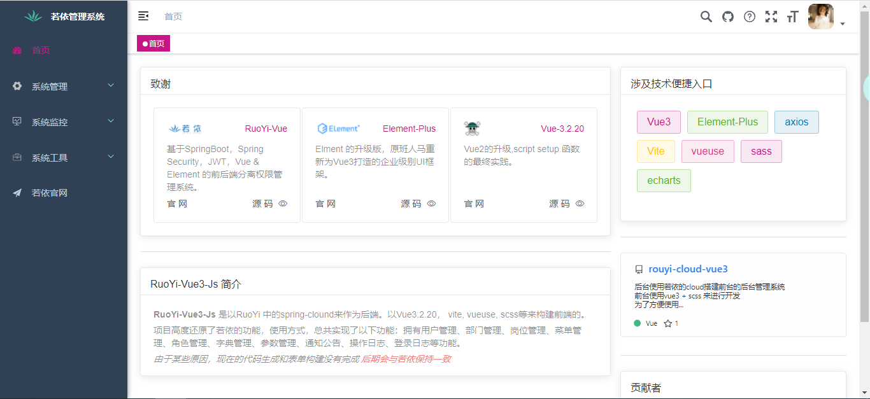Click the eye icon beside Vue-3.2.20 源码
This screenshot has width=870, height=399.
click(580, 204)
